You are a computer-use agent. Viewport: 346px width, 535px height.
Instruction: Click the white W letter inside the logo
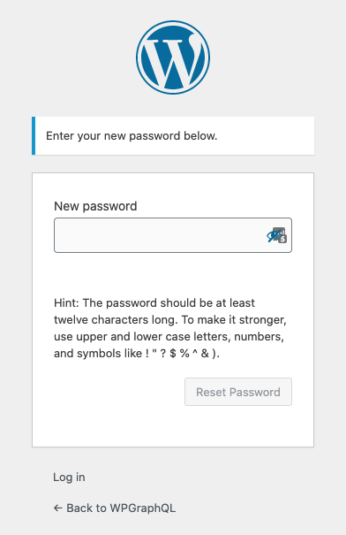coord(172,61)
